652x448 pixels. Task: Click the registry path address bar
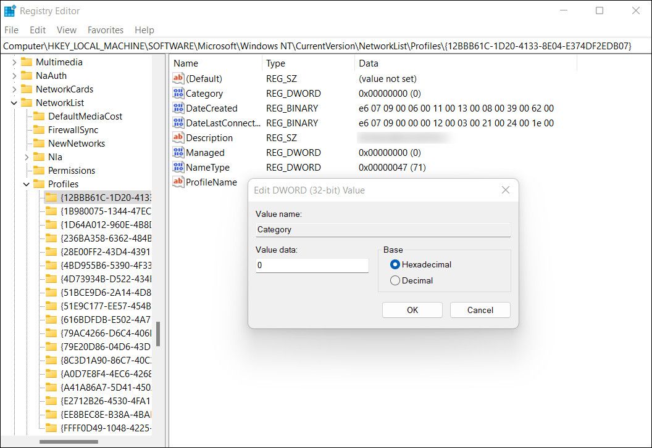point(326,46)
